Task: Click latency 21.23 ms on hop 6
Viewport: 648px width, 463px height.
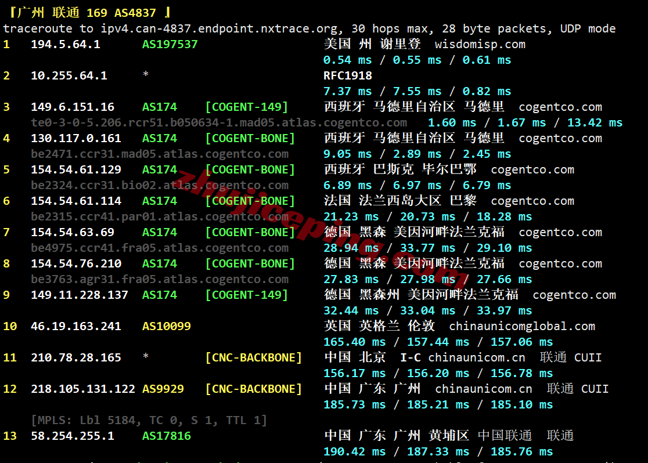Action: pos(351,217)
